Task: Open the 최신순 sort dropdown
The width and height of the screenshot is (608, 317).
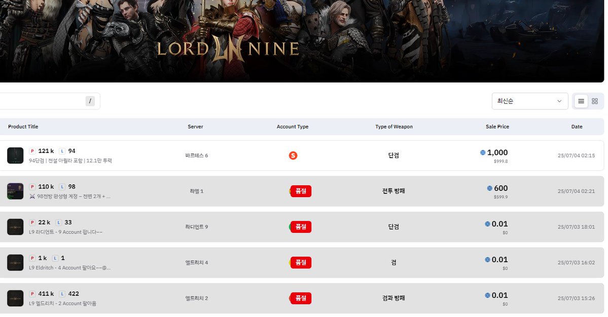Action: 530,101
